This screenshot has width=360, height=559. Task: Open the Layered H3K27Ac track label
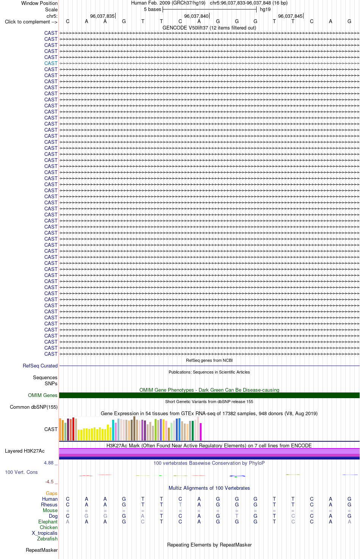pos(25,451)
